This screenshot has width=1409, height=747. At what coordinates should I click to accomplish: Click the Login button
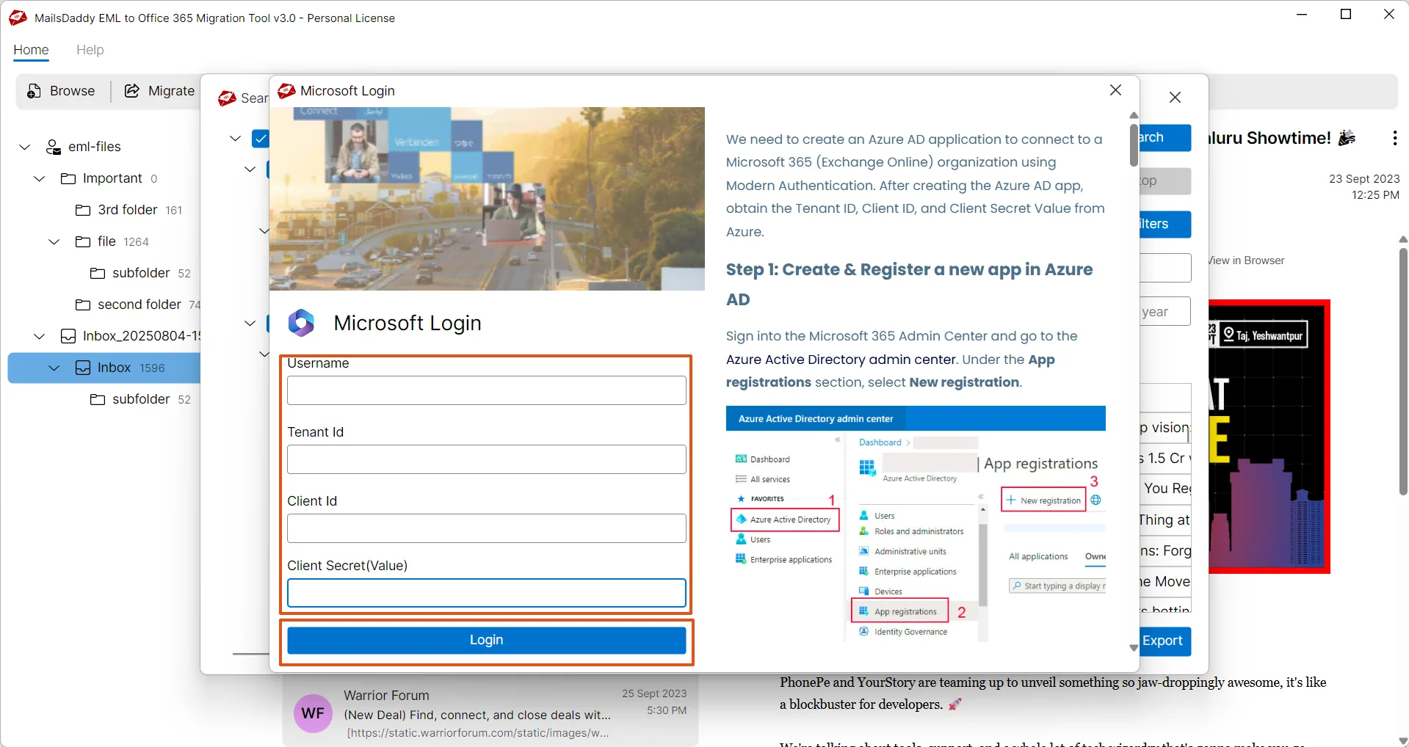point(485,639)
